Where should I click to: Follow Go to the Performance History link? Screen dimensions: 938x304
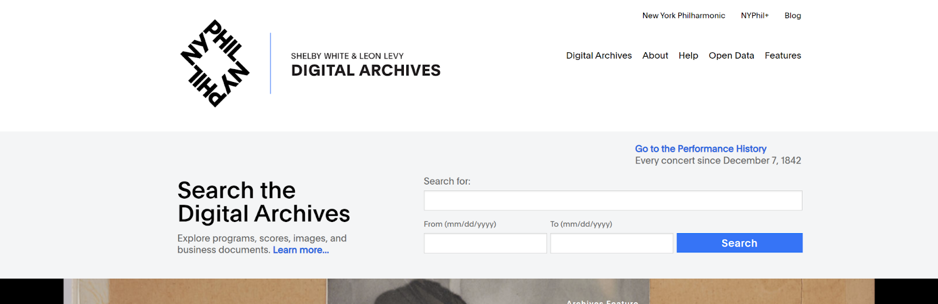tap(701, 149)
